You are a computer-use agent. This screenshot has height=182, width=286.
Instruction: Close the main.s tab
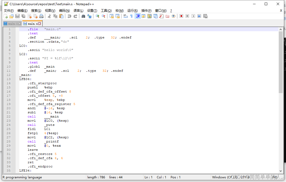pyautogui.click(x=40, y=24)
